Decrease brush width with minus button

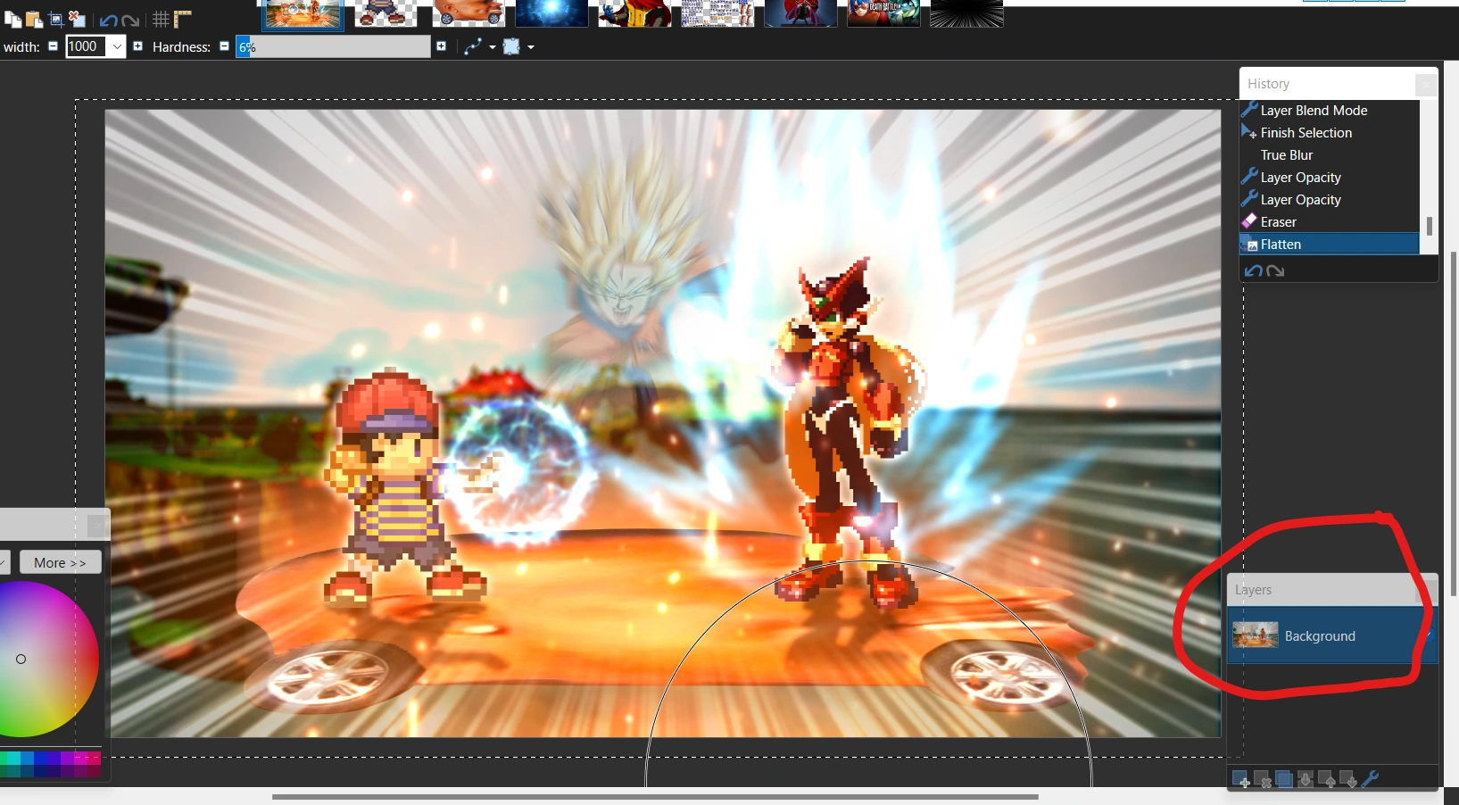pos(53,46)
